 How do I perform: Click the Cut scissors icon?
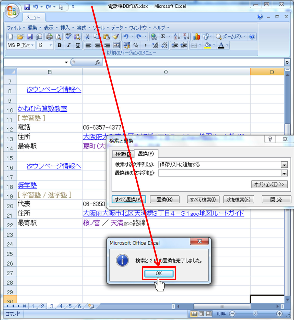(x=87, y=37)
